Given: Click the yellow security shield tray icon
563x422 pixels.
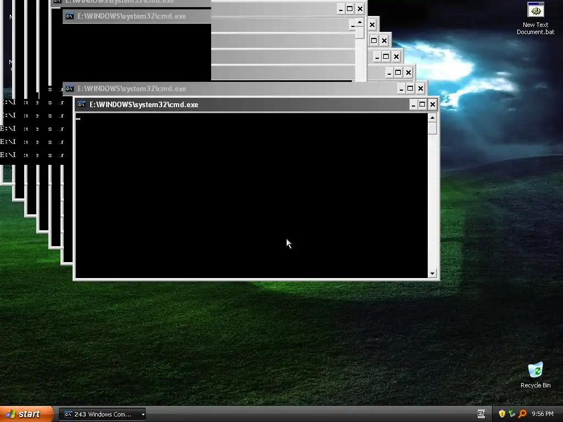Looking at the screenshot, I should pos(502,414).
